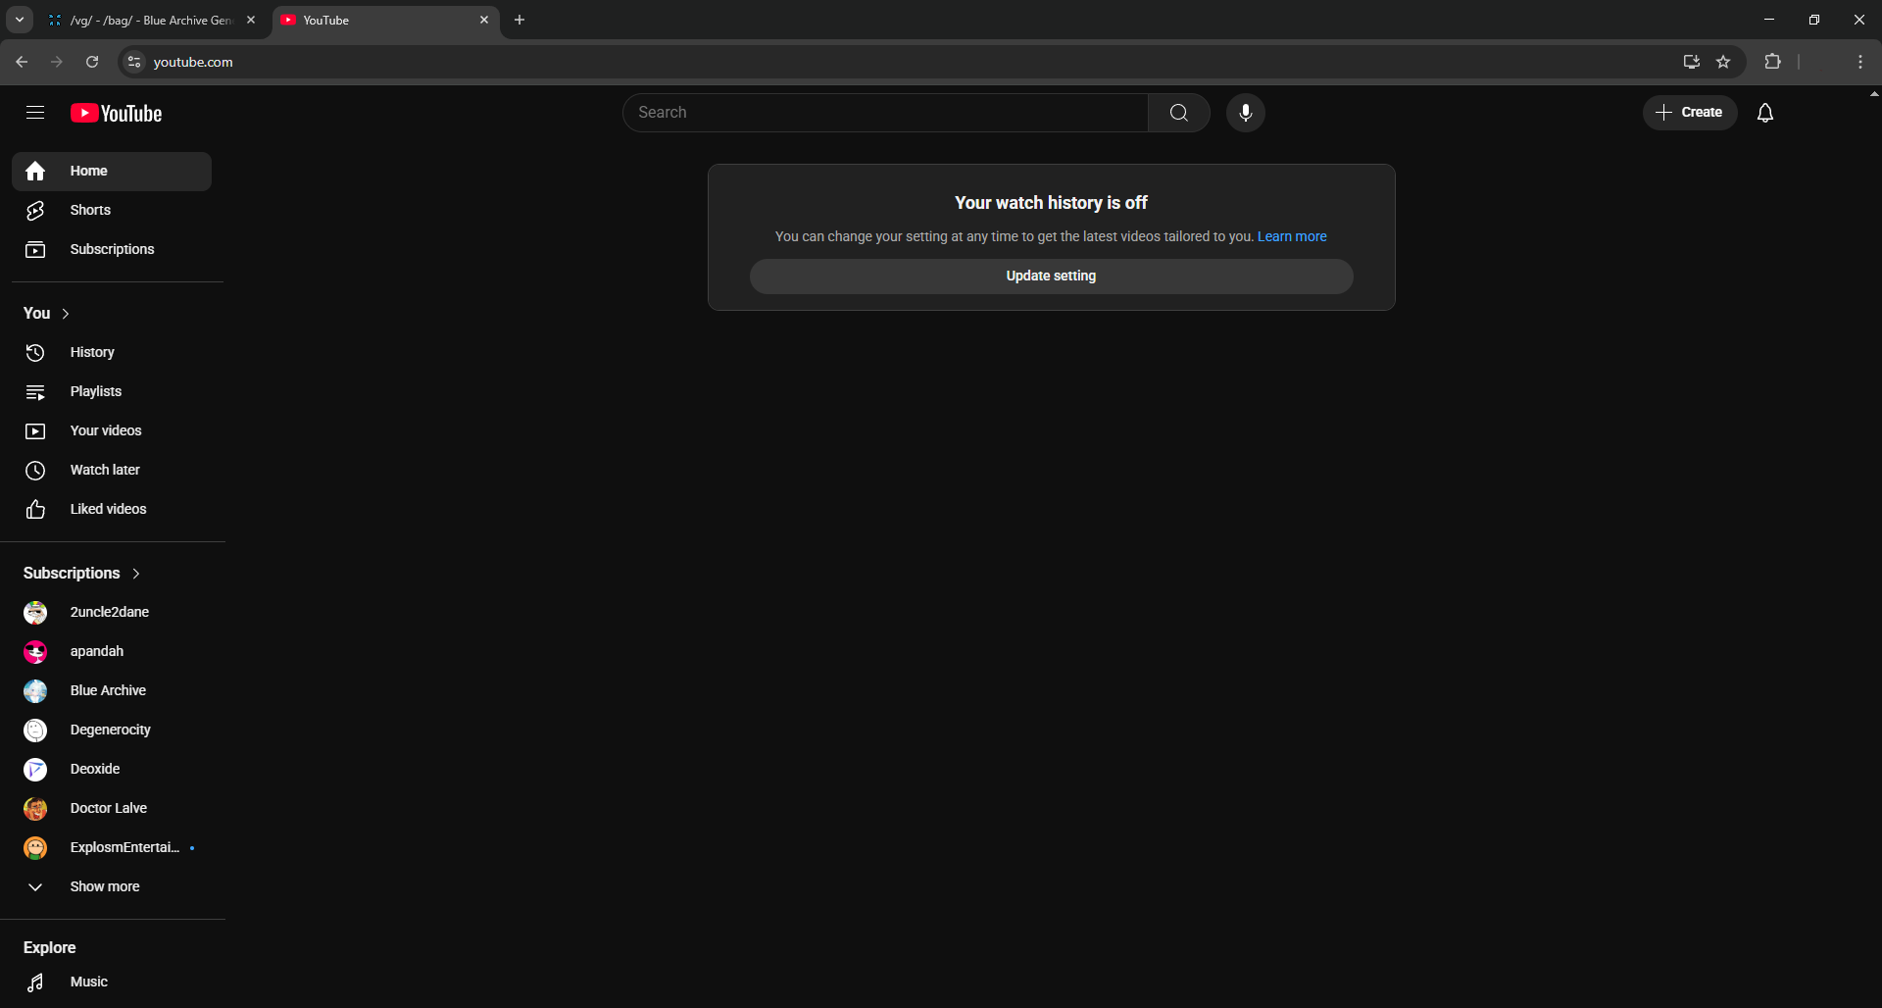Close the YouTube tab
The width and height of the screenshot is (1882, 1008).
pos(484,20)
